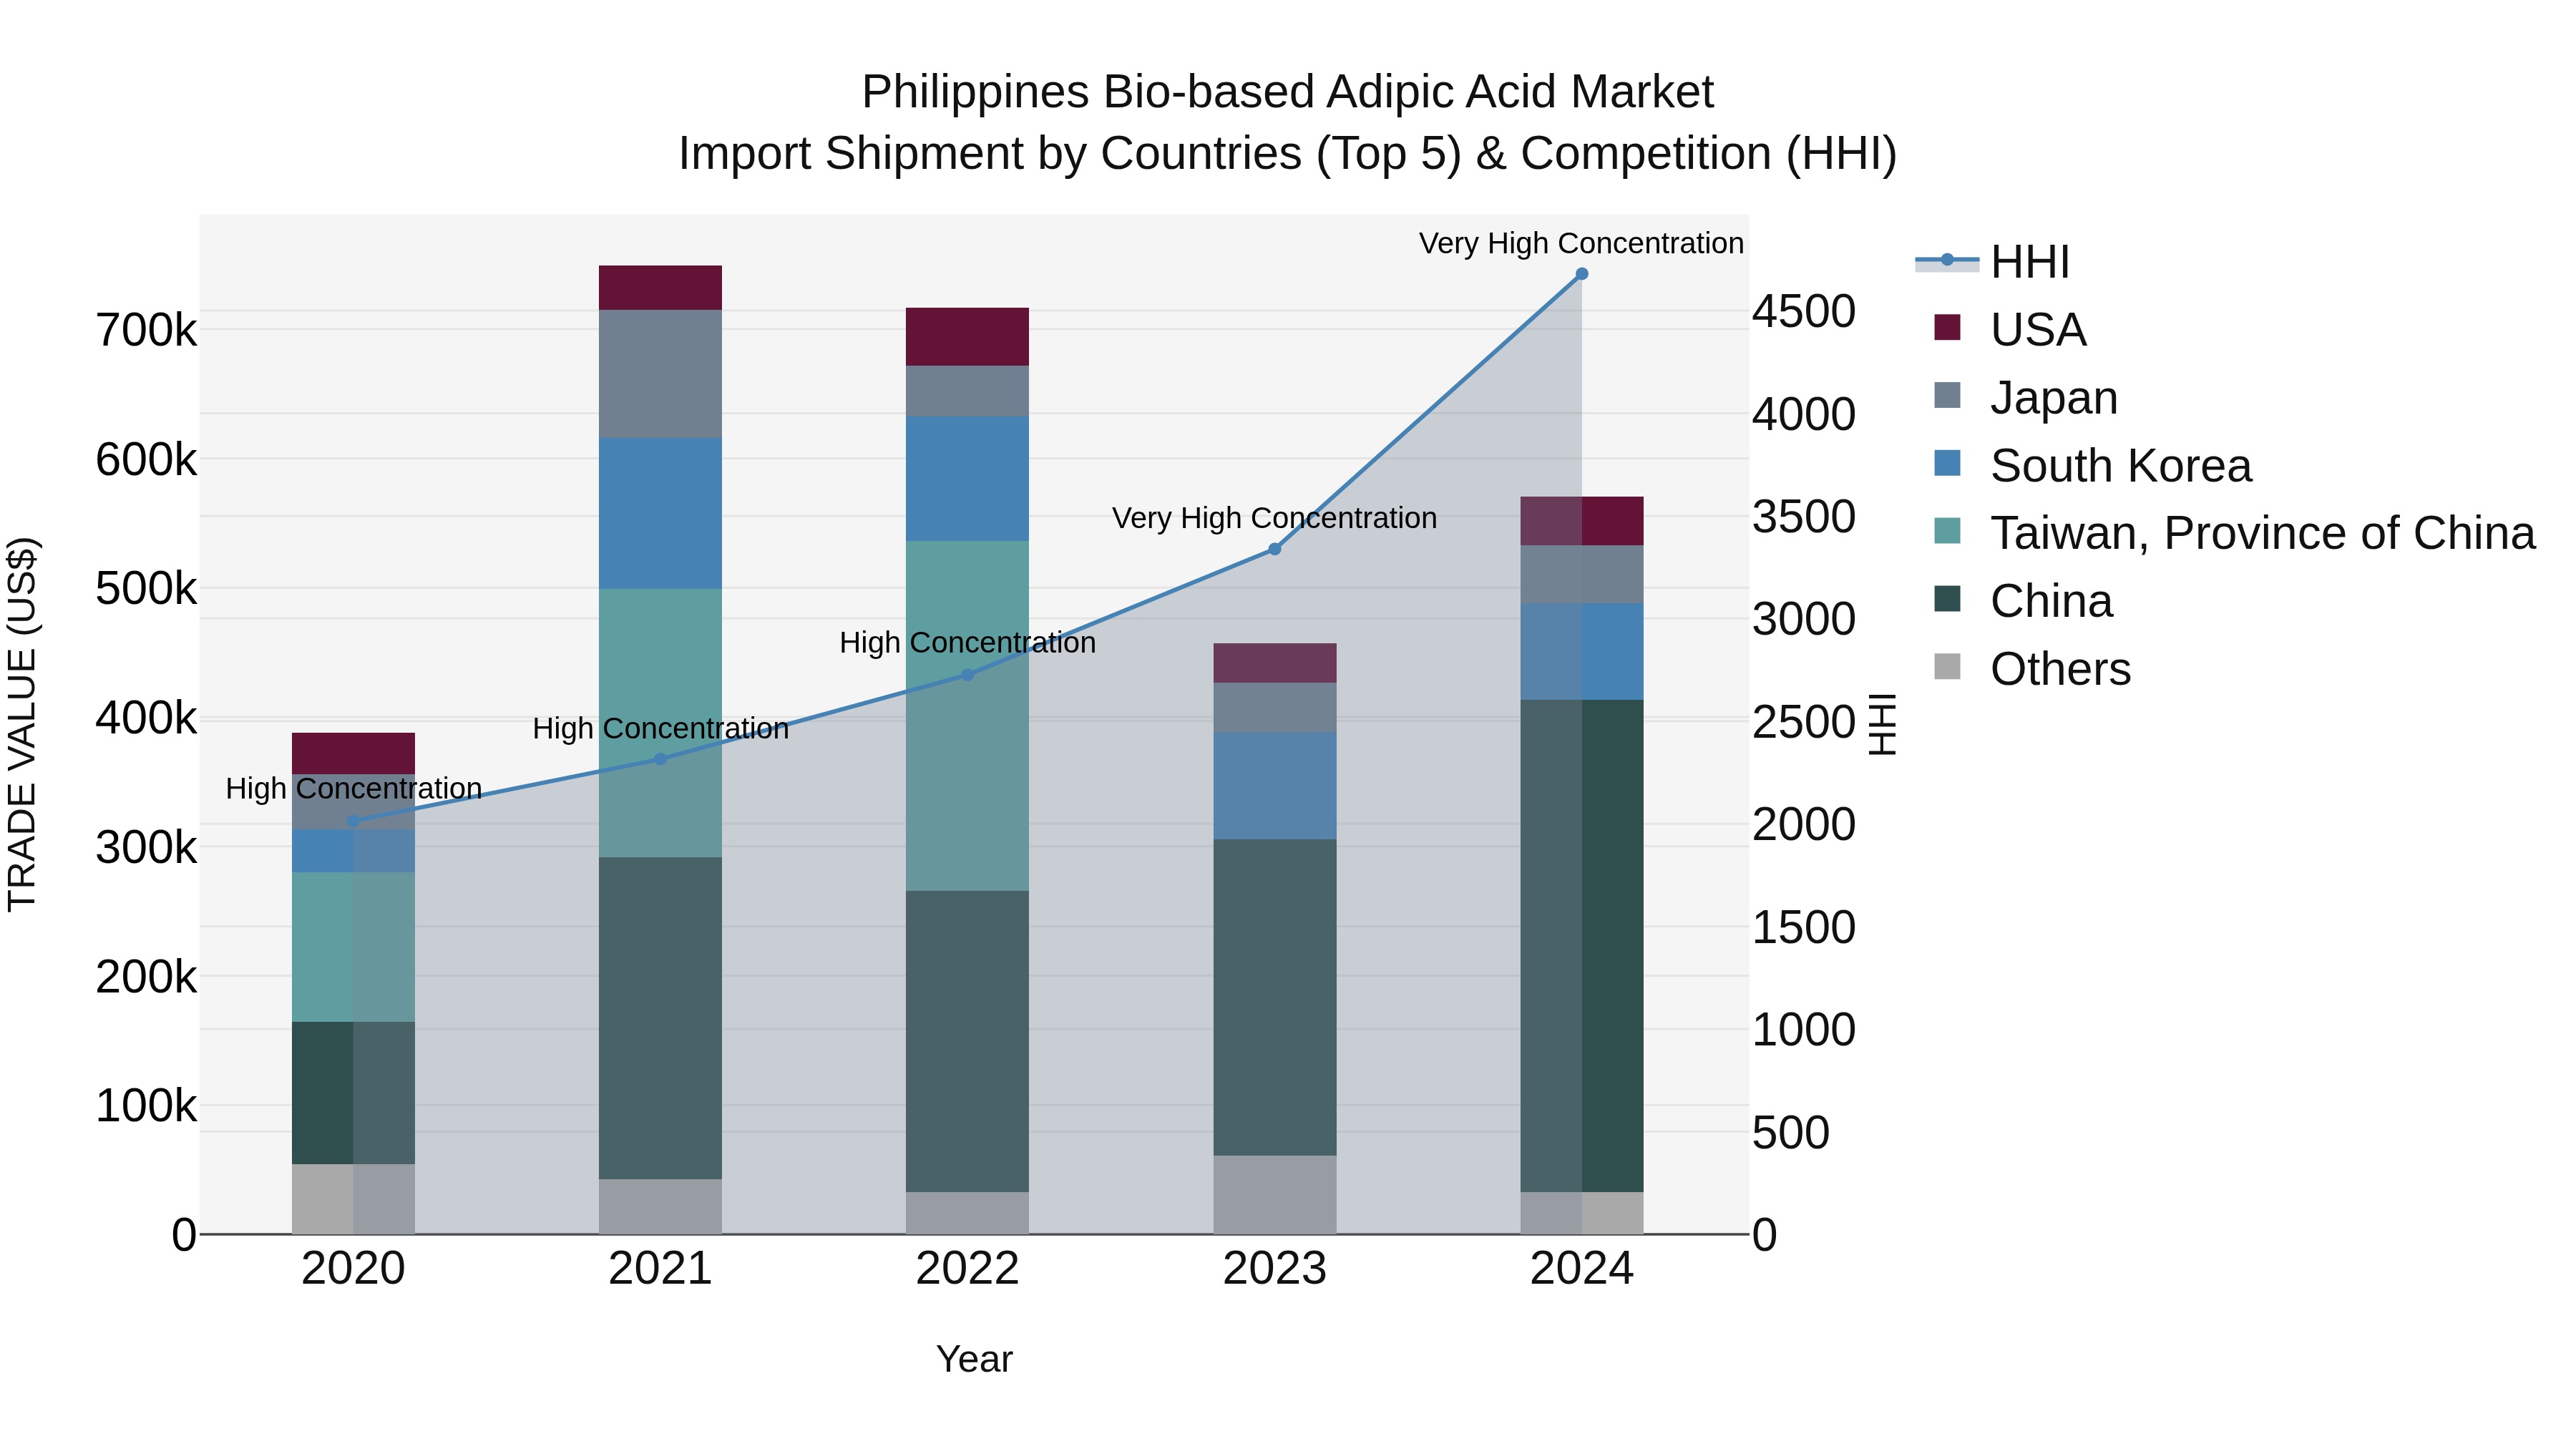Click the China segment of the 2023 bar
The width and height of the screenshot is (2576, 1449).
(x=1275, y=997)
